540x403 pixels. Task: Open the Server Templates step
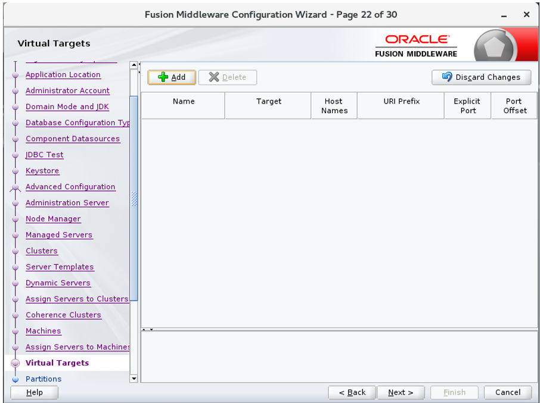click(60, 267)
